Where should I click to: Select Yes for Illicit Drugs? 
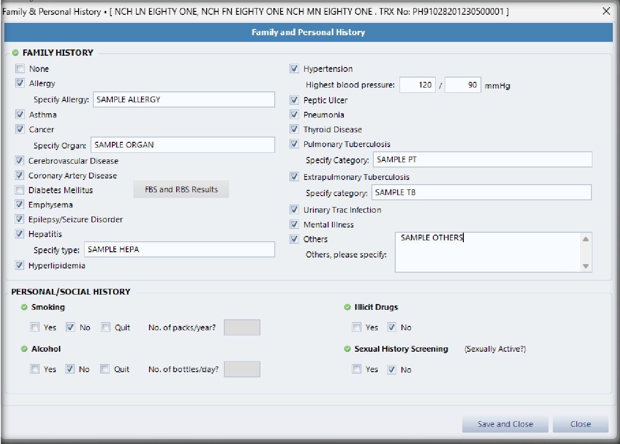[x=357, y=327]
